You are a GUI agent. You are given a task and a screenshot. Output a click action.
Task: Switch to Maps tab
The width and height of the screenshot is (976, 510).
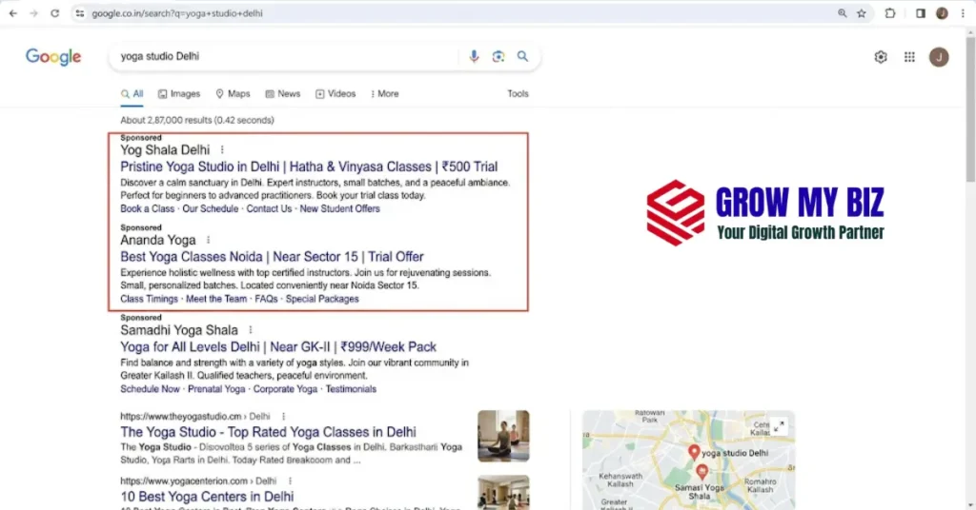[233, 94]
